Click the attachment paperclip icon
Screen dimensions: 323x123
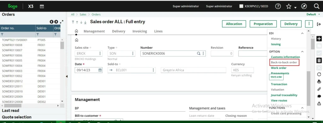click(319, 89)
